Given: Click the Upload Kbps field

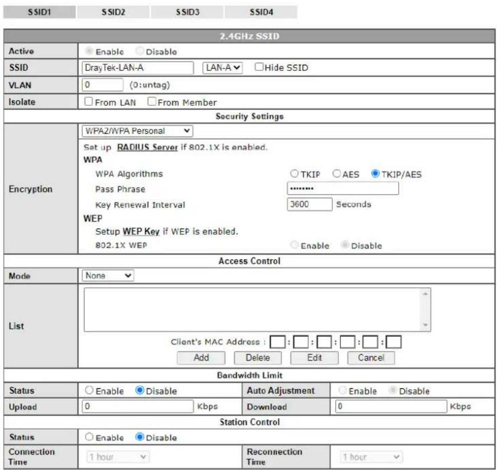Looking at the screenshot, I should [138, 406].
